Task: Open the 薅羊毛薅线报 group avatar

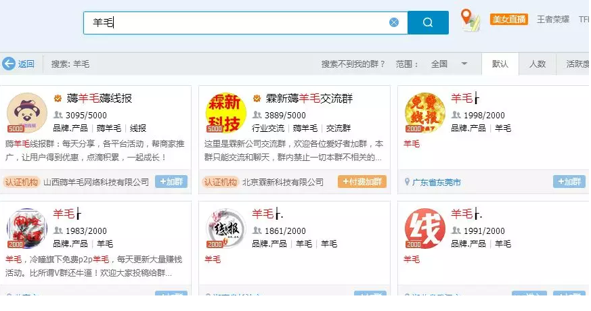Action: [x=27, y=113]
